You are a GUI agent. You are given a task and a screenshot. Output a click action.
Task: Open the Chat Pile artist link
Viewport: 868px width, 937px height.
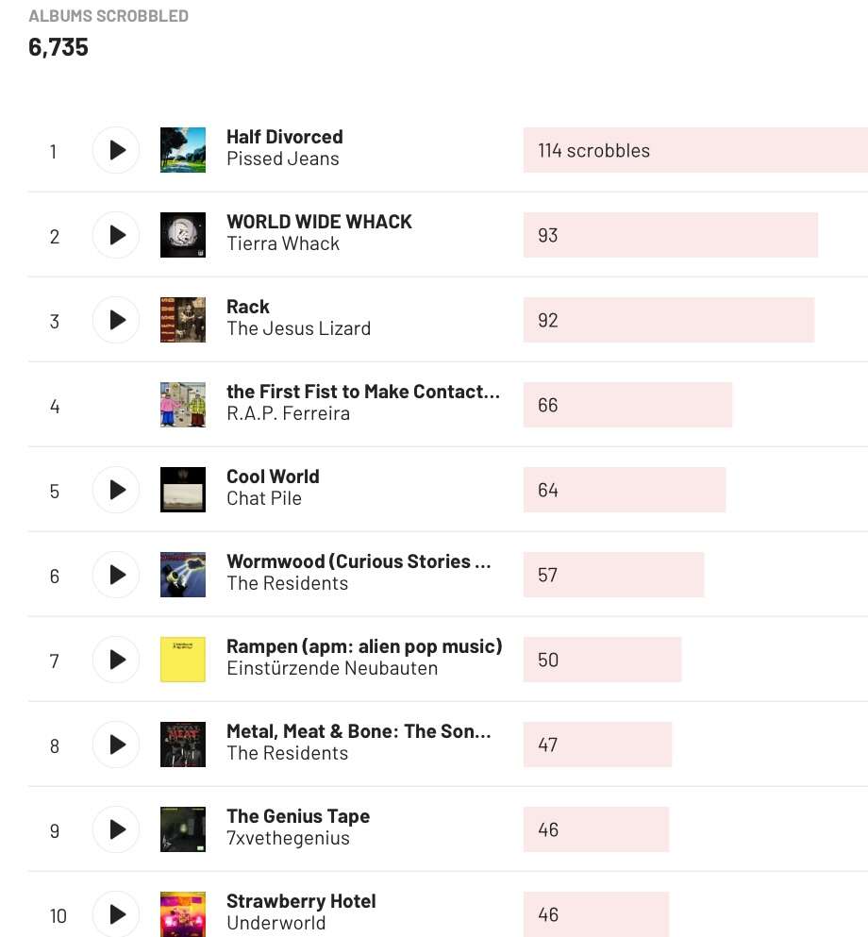click(264, 499)
